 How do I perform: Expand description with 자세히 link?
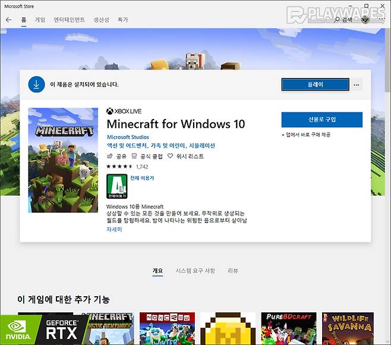coord(114,229)
